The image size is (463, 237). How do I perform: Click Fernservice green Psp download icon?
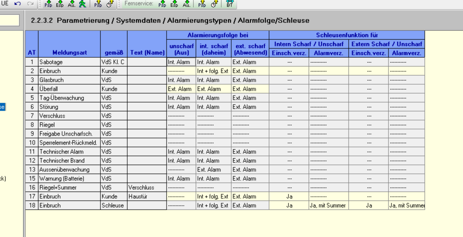(x=162, y=4)
